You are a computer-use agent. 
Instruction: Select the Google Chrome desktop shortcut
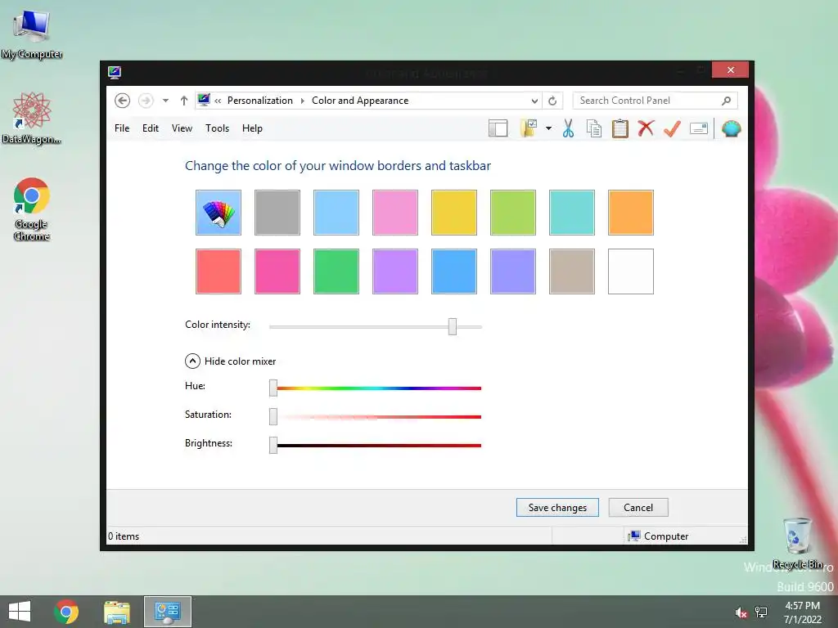pos(32,209)
